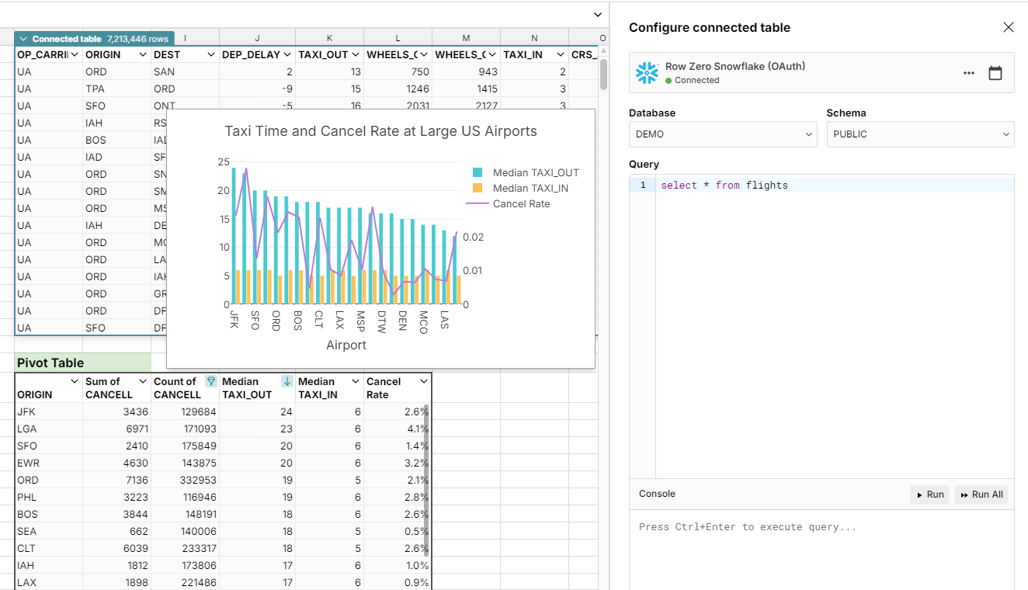The height and width of the screenshot is (590, 1028).
Task: Click the filter icon on Count of CANCELL
Action: (x=210, y=381)
